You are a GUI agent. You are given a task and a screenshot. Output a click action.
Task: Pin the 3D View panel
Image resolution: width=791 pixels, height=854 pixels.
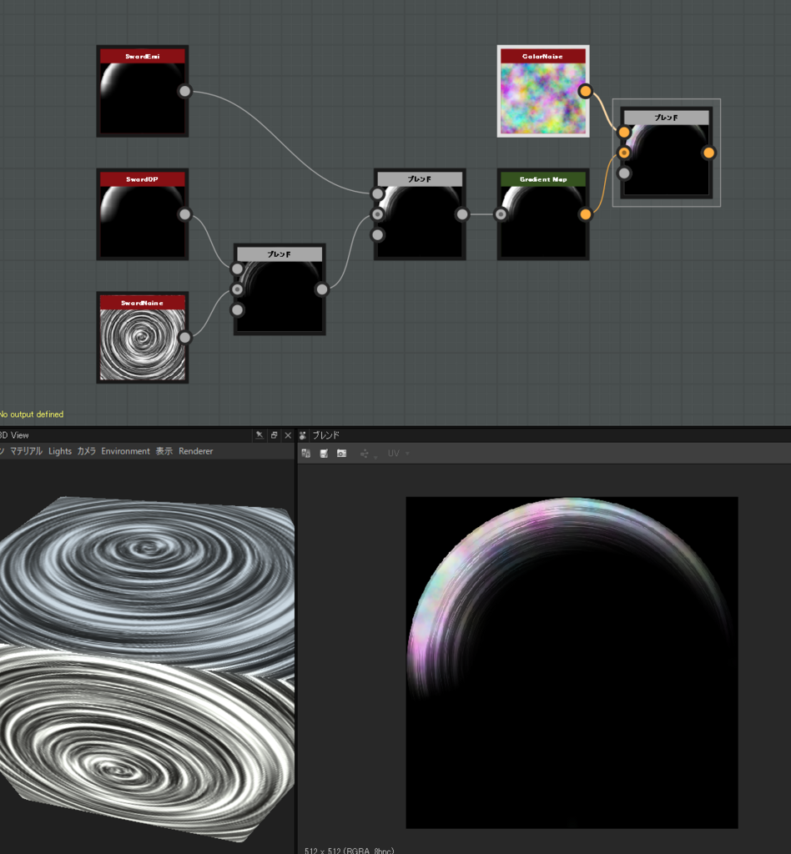pyautogui.click(x=259, y=435)
